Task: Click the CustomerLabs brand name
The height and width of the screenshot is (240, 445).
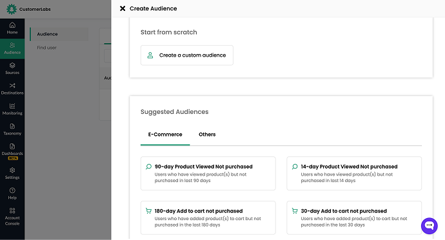Action: 35,9
